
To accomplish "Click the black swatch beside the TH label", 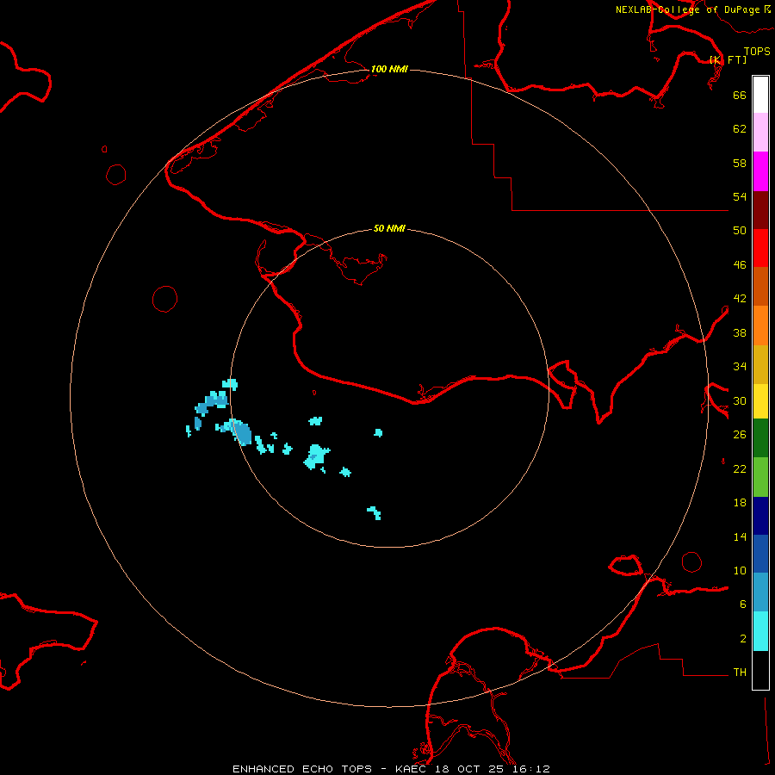I will tap(760, 670).
